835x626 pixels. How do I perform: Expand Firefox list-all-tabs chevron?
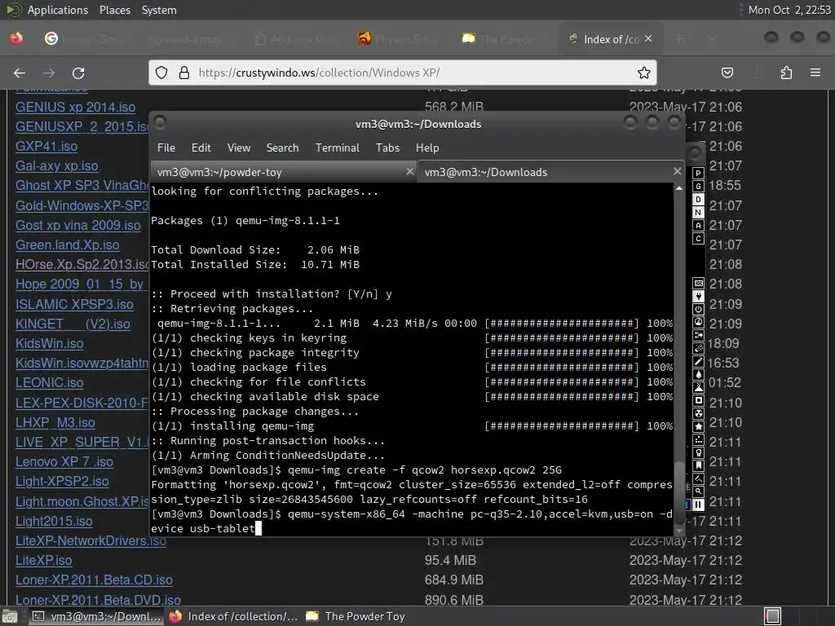pos(712,39)
